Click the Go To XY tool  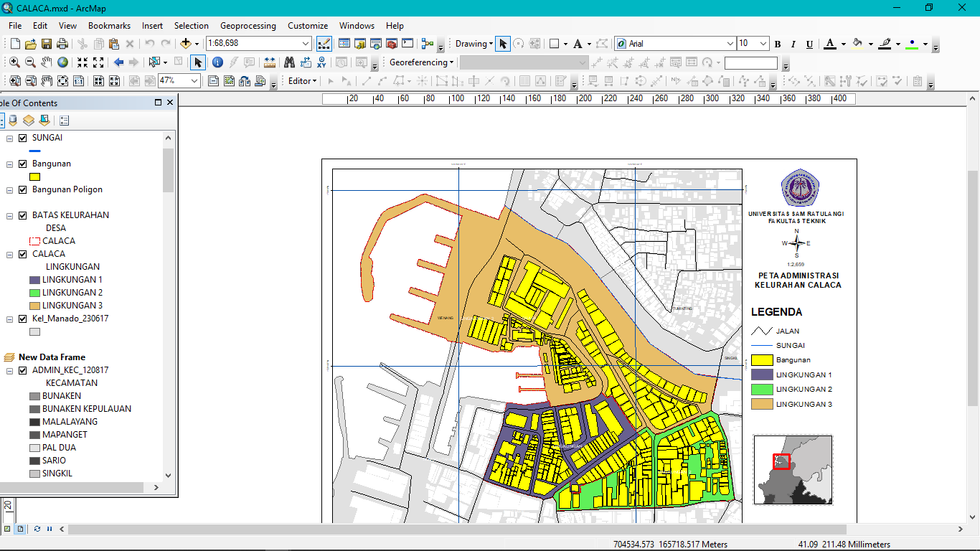coord(321,62)
